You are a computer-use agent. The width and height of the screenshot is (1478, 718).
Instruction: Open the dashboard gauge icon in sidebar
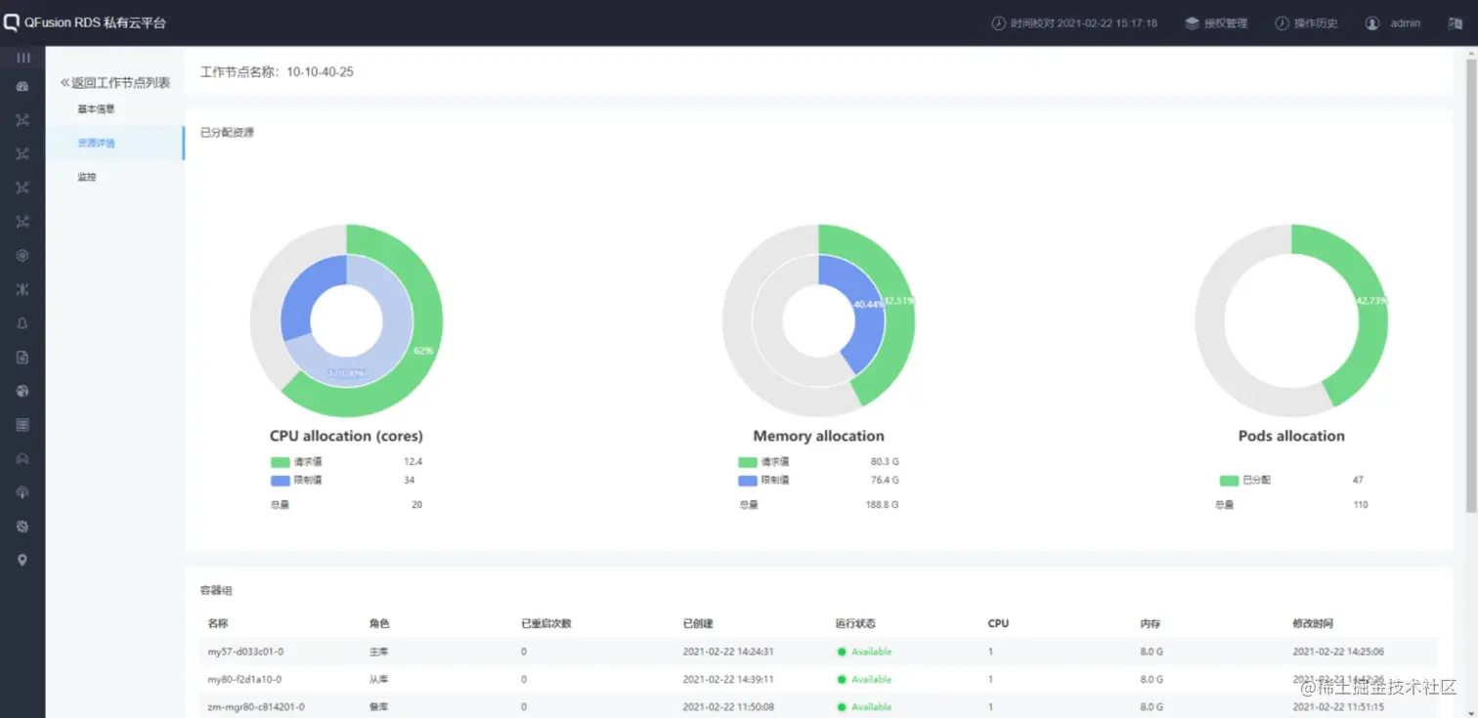click(x=22, y=87)
